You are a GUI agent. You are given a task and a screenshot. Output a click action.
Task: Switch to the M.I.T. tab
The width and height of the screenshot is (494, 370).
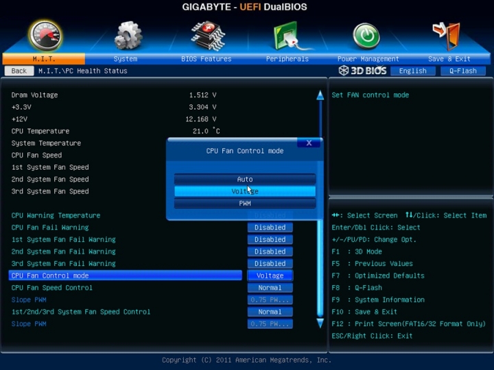tap(43, 59)
